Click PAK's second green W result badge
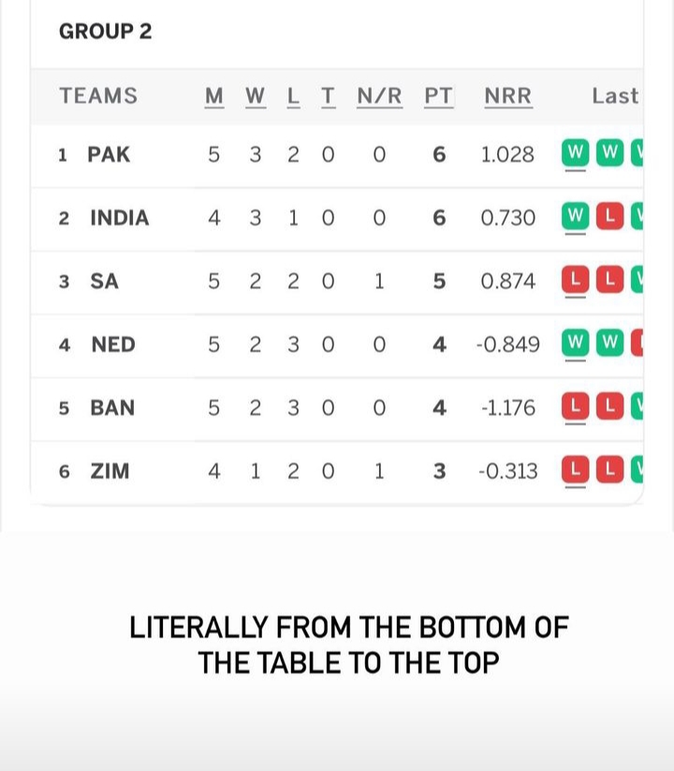This screenshot has height=771, width=674. 610,153
